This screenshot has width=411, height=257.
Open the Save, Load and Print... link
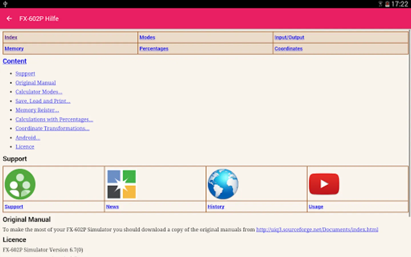point(43,101)
